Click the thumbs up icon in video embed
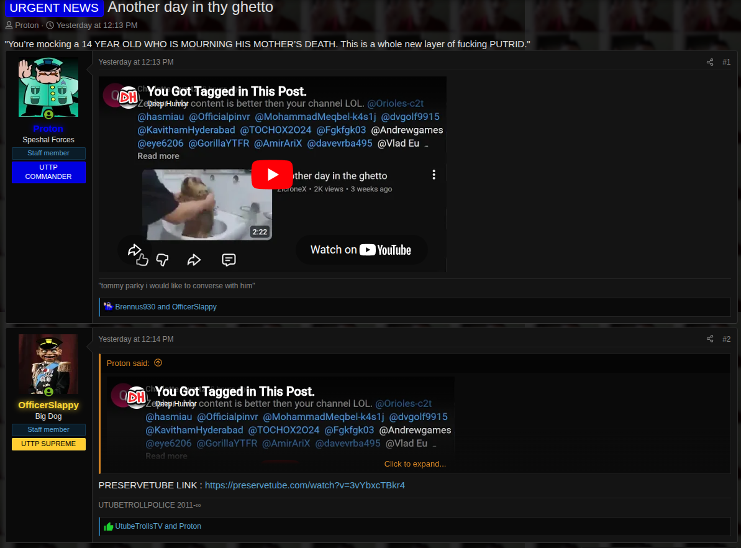 point(142,260)
